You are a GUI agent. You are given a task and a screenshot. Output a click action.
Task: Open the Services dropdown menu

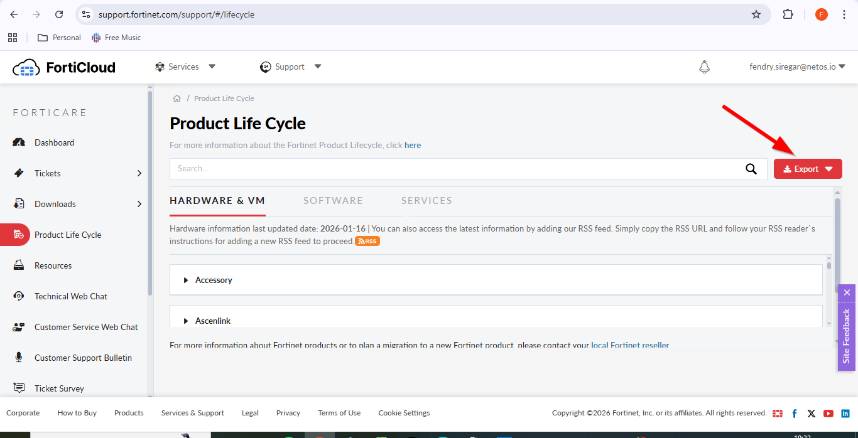(185, 67)
